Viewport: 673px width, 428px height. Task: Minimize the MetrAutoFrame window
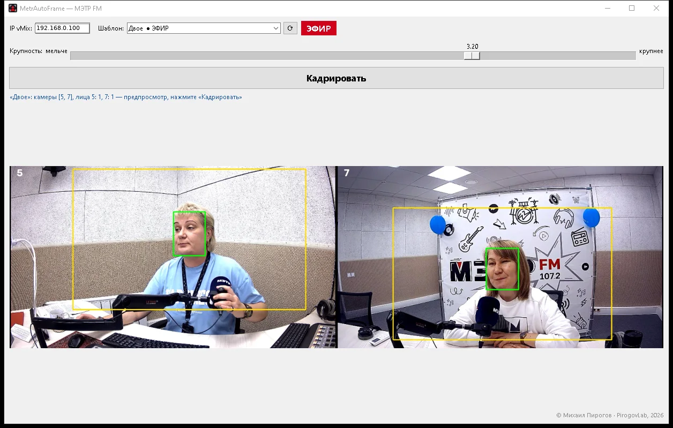point(607,8)
